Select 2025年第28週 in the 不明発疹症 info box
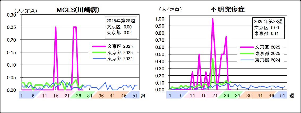 coord(268,21)
